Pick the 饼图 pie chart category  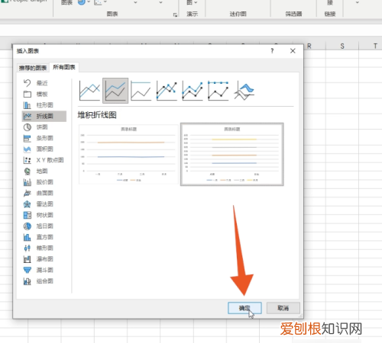tap(44, 127)
